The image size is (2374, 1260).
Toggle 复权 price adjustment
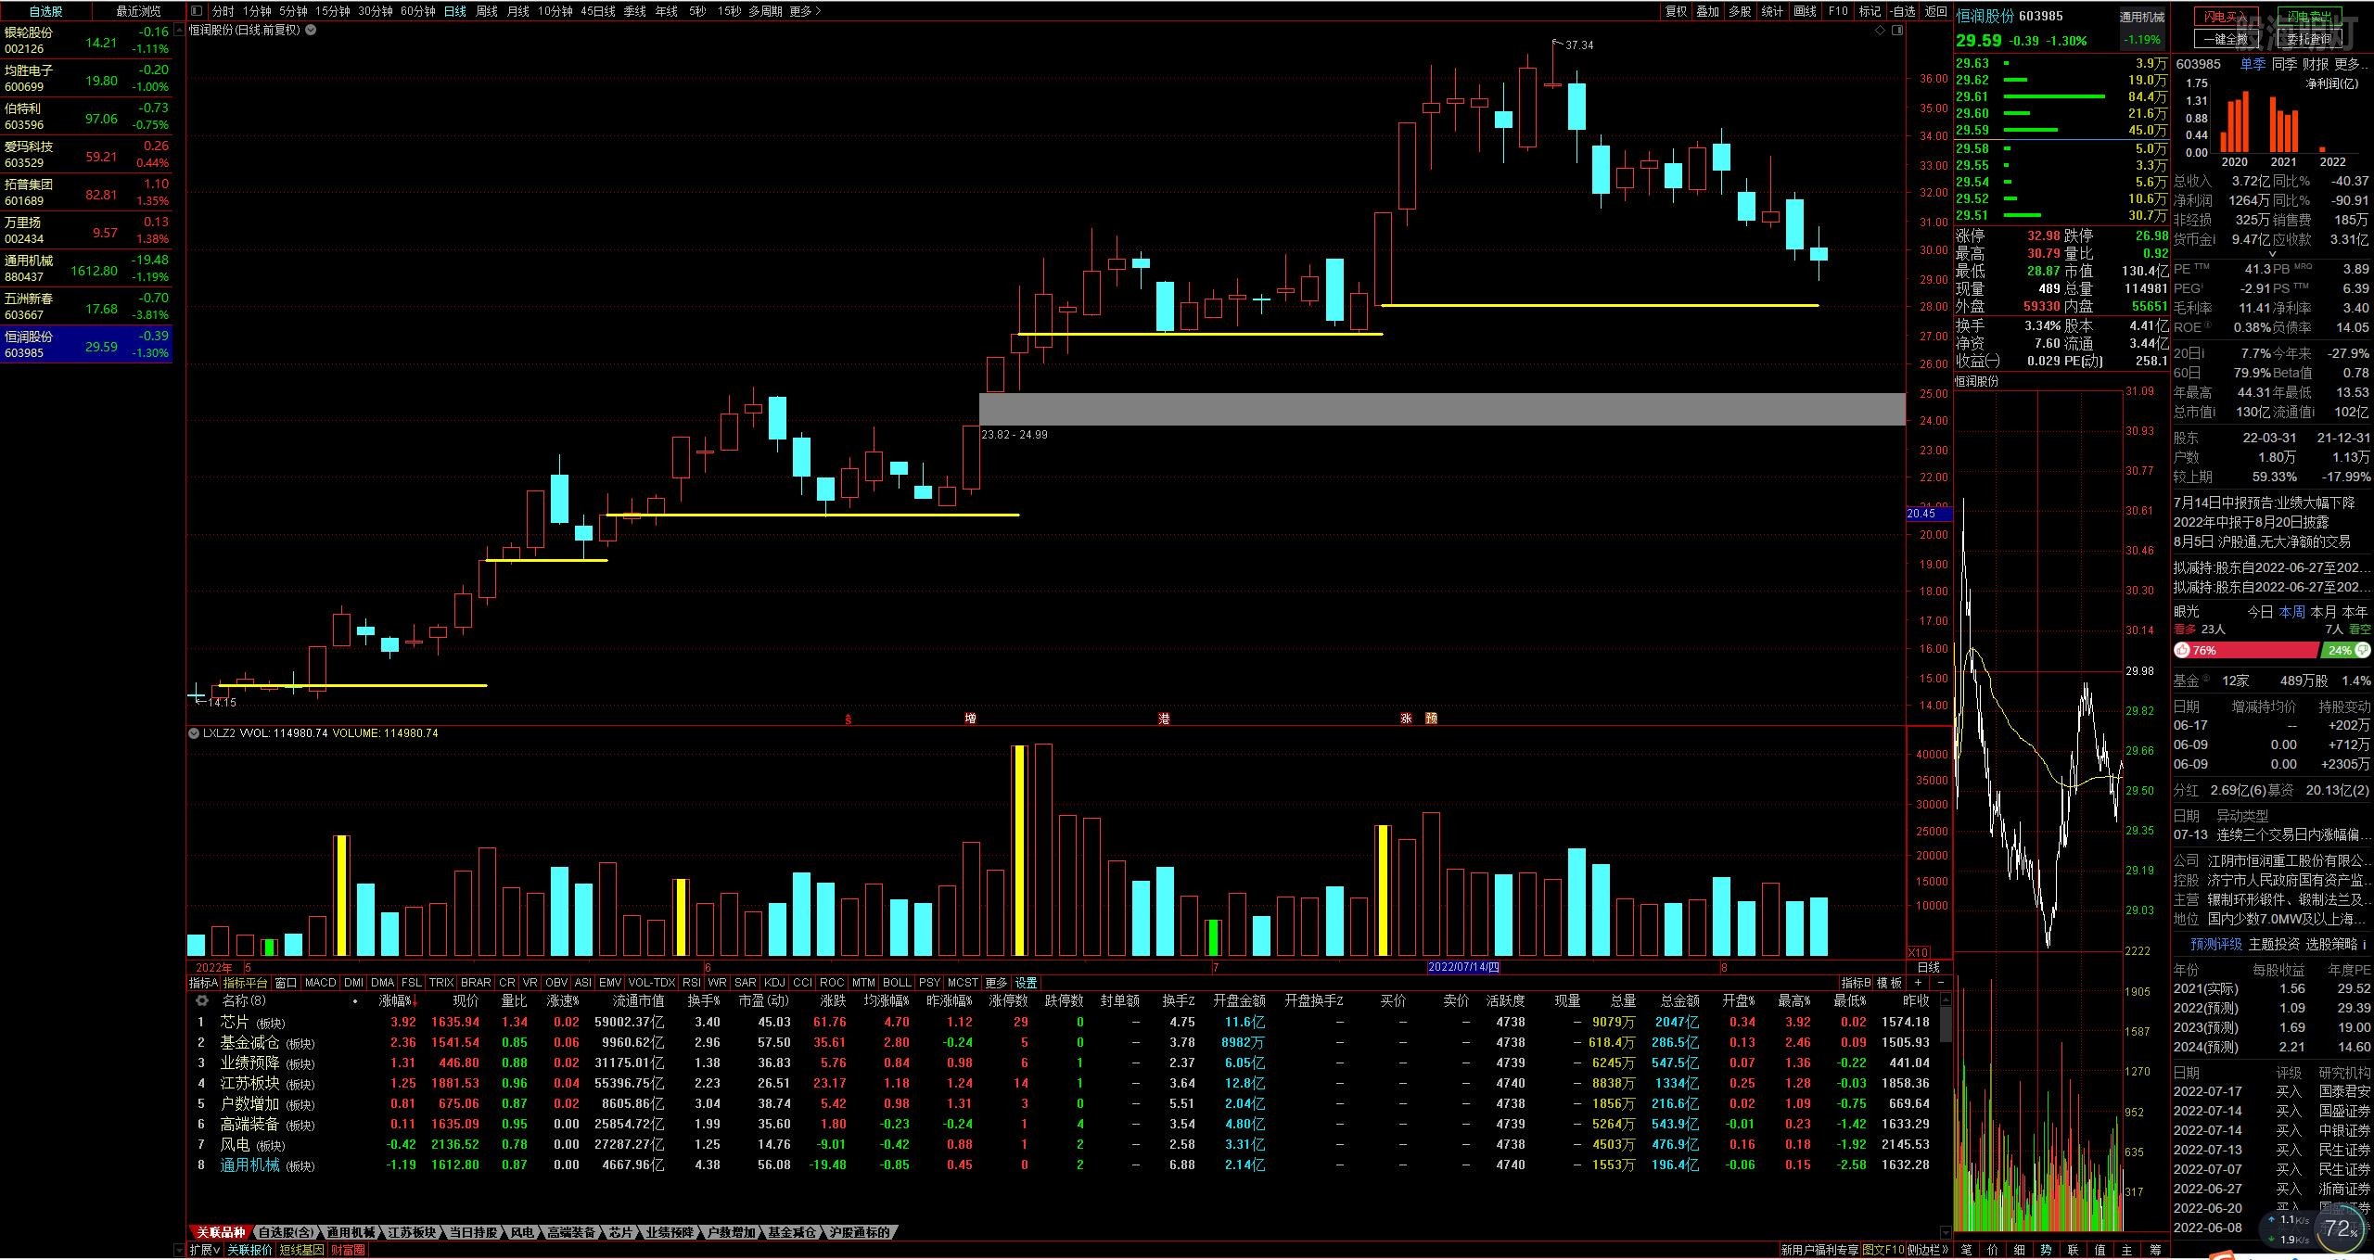[1676, 11]
